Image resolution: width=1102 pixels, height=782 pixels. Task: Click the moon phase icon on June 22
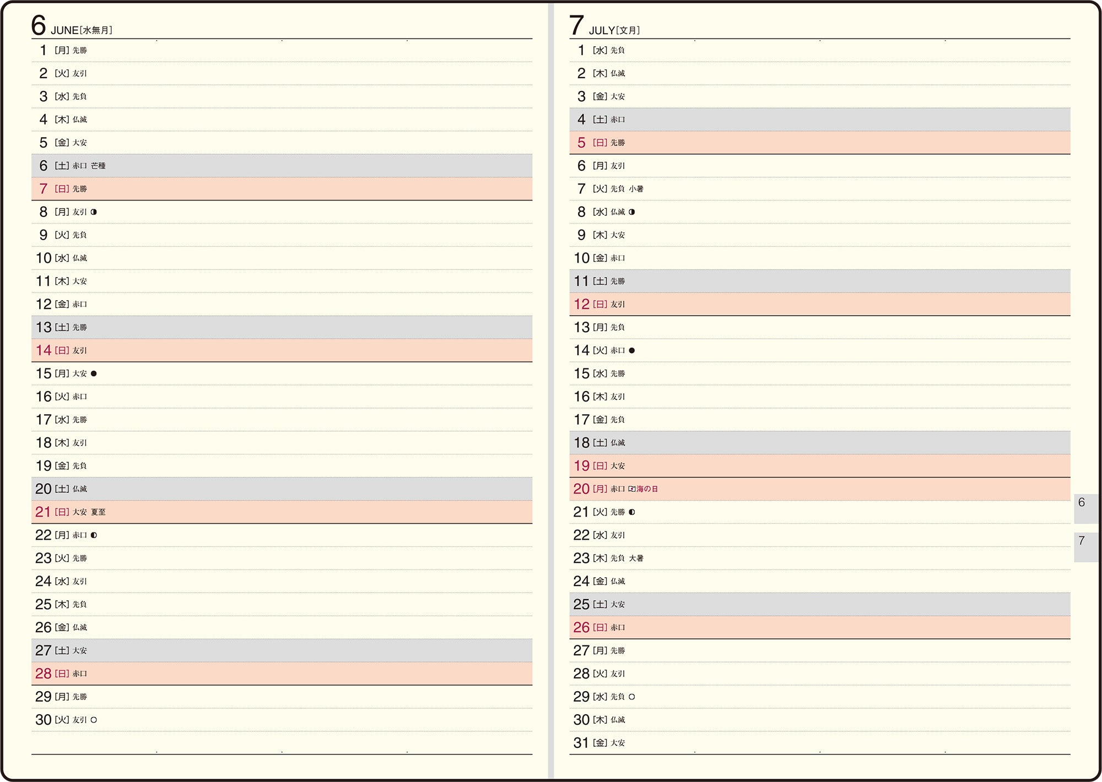click(x=94, y=535)
